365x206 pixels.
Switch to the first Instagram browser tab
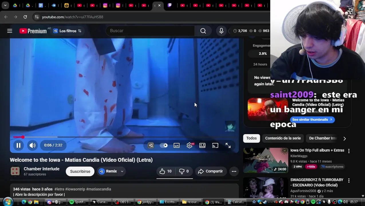click(x=105, y=5)
